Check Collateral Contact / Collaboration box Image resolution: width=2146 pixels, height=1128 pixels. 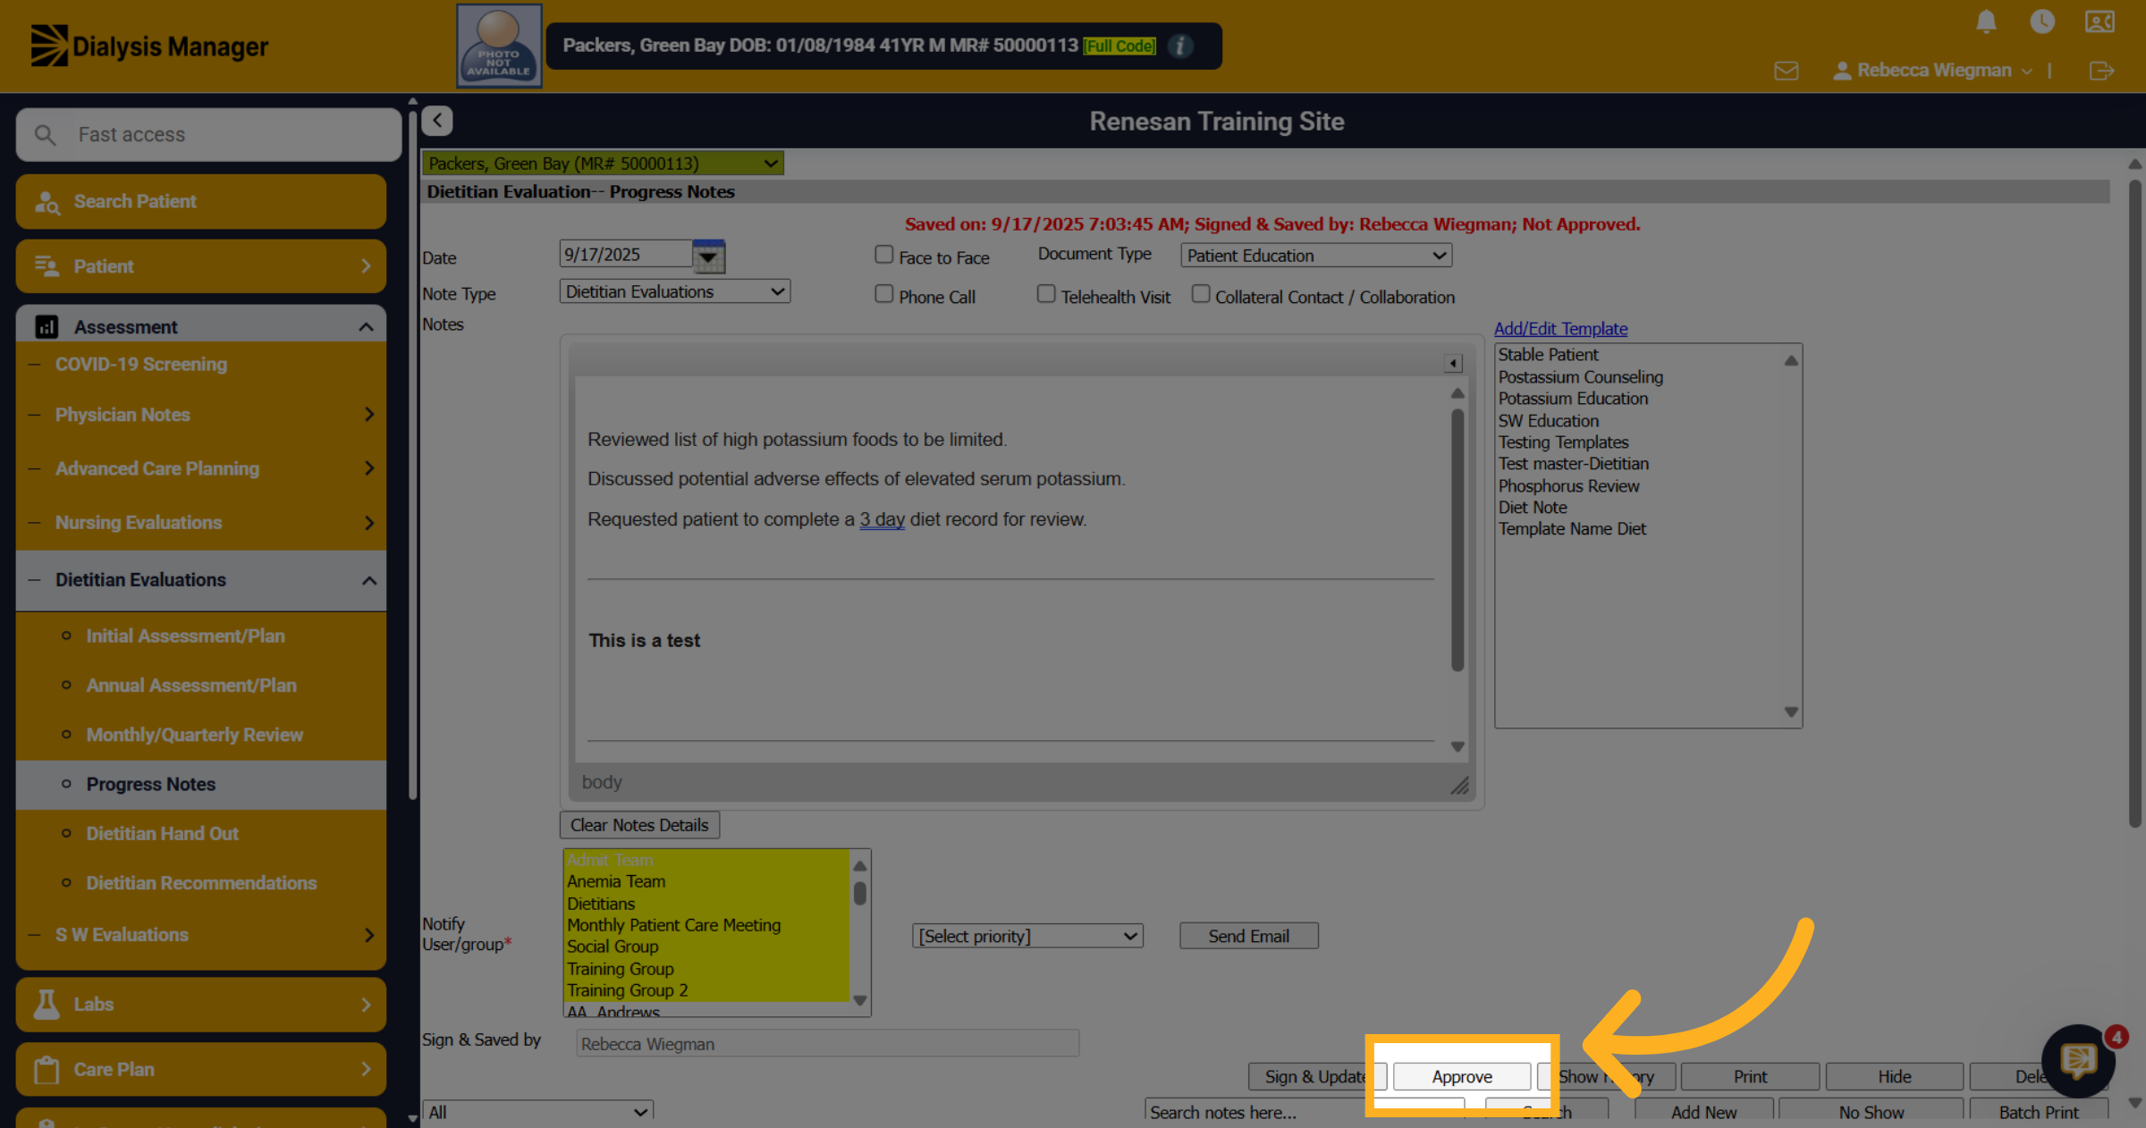click(x=1200, y=294)
